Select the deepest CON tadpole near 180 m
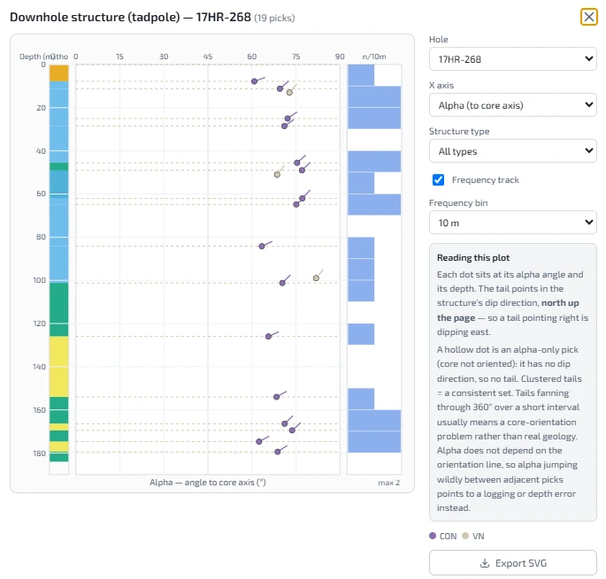606x579 pixels. coord(278,452)
